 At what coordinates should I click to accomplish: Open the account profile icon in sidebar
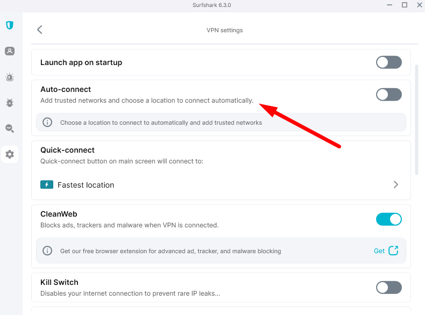point(10,51)
